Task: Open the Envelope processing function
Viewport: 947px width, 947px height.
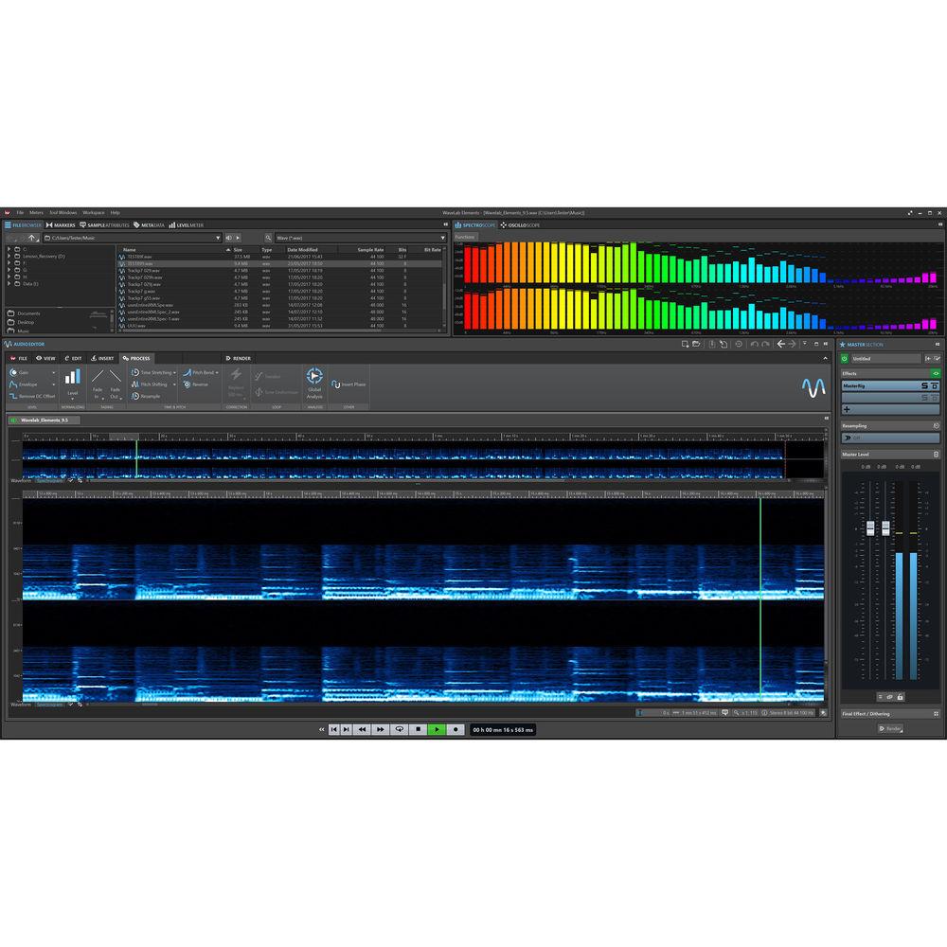Action: [x=27, y=384]
